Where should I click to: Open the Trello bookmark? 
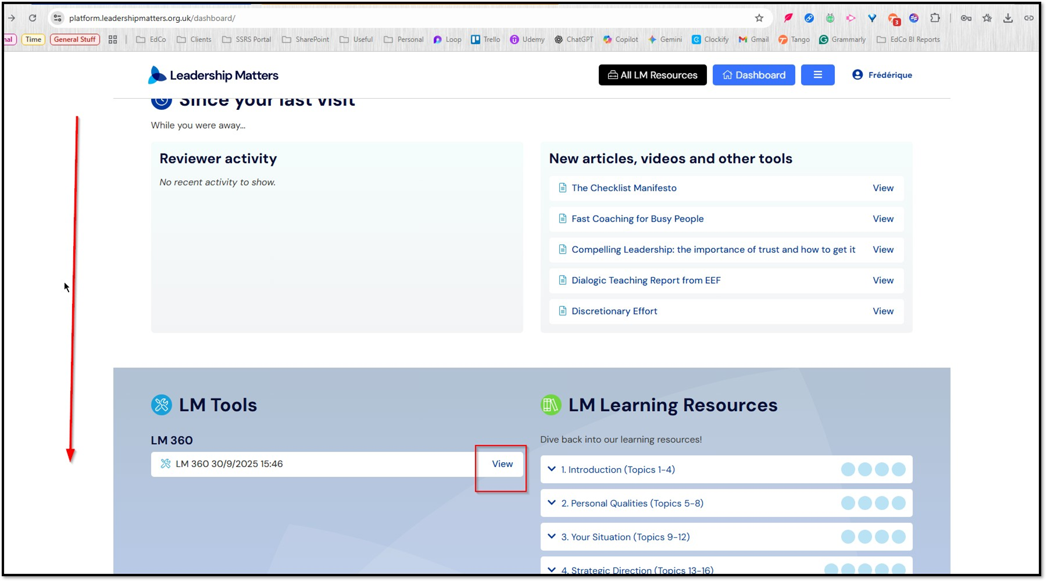(x=485, y=40)
